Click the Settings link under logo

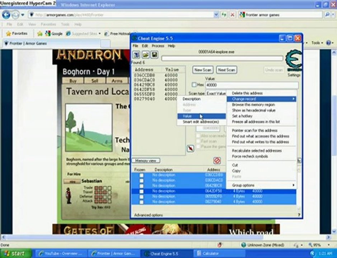click(294, 75)
